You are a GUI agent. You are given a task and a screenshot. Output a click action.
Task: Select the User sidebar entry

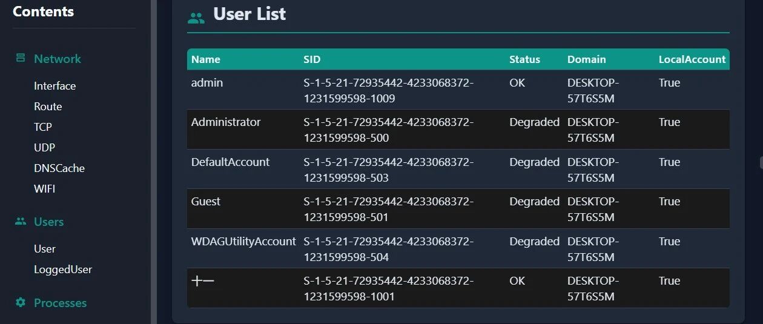click(x=45, y=249)
